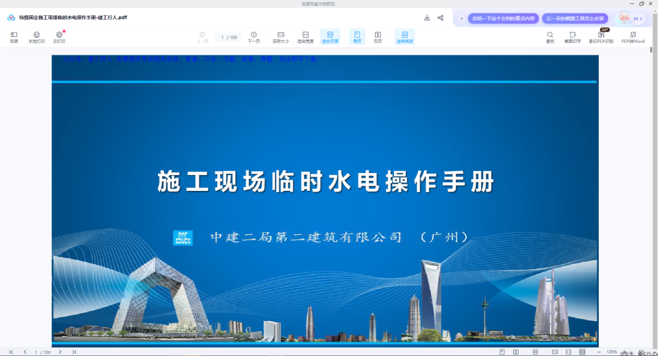658x356 pixels.
Task: Select 适合宽度 fit width view
Action: (x=305, y=38)
